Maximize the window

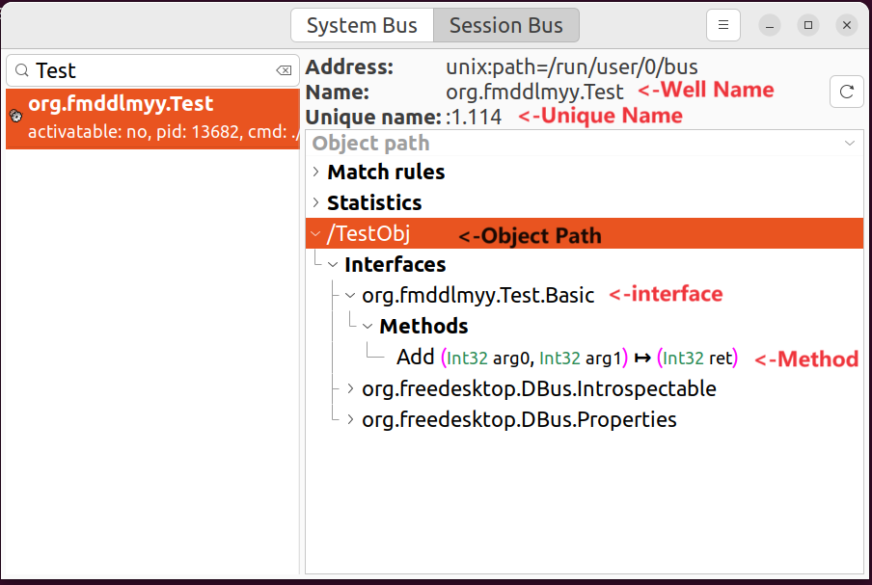click(808, 25)
